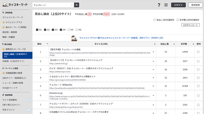Viewport: 204px width, 114px height.
Task: Click the ログイン button
Action: pos(178,5)
